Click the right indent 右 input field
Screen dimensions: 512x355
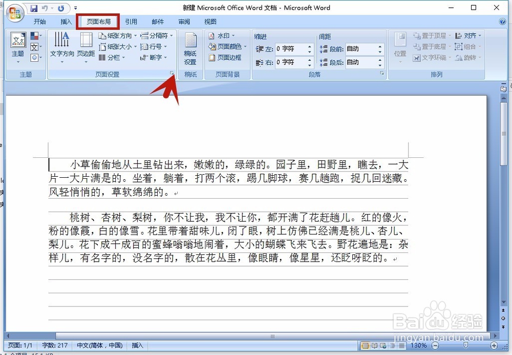coord(291,62)
